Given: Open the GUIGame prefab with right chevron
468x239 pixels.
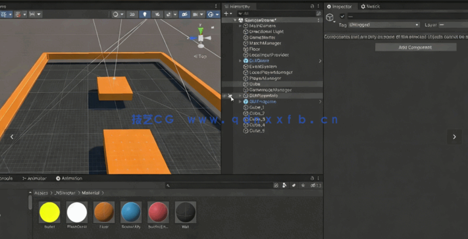Looking at the screenshot, I should (320, 61).
